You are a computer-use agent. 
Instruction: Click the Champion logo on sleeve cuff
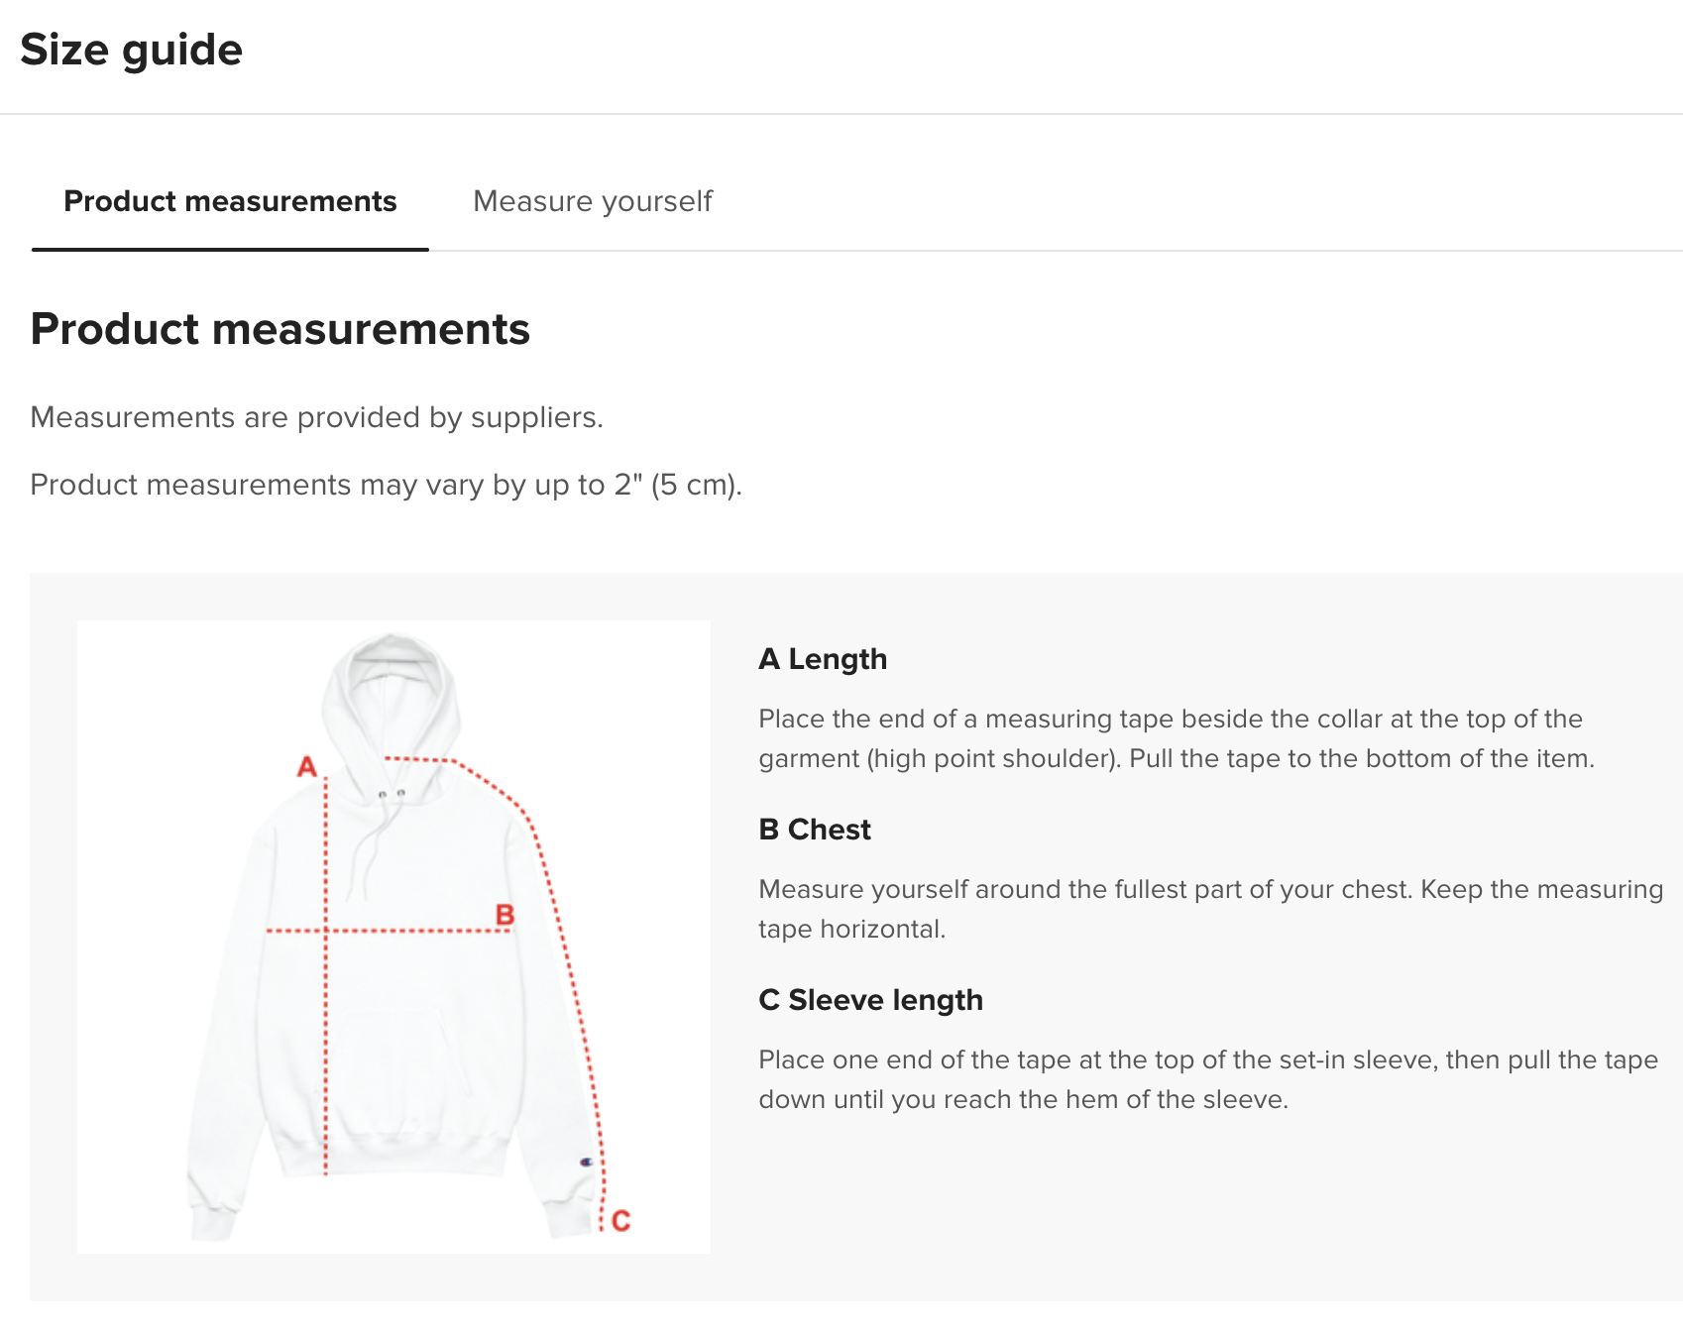click(586, 1161)
